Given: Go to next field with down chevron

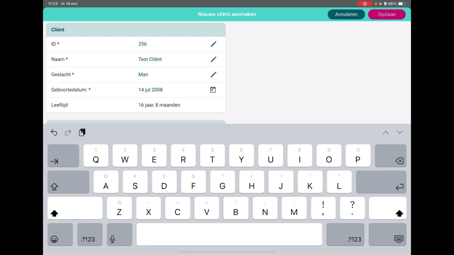Looking at the screenshot, I should 400,132.
